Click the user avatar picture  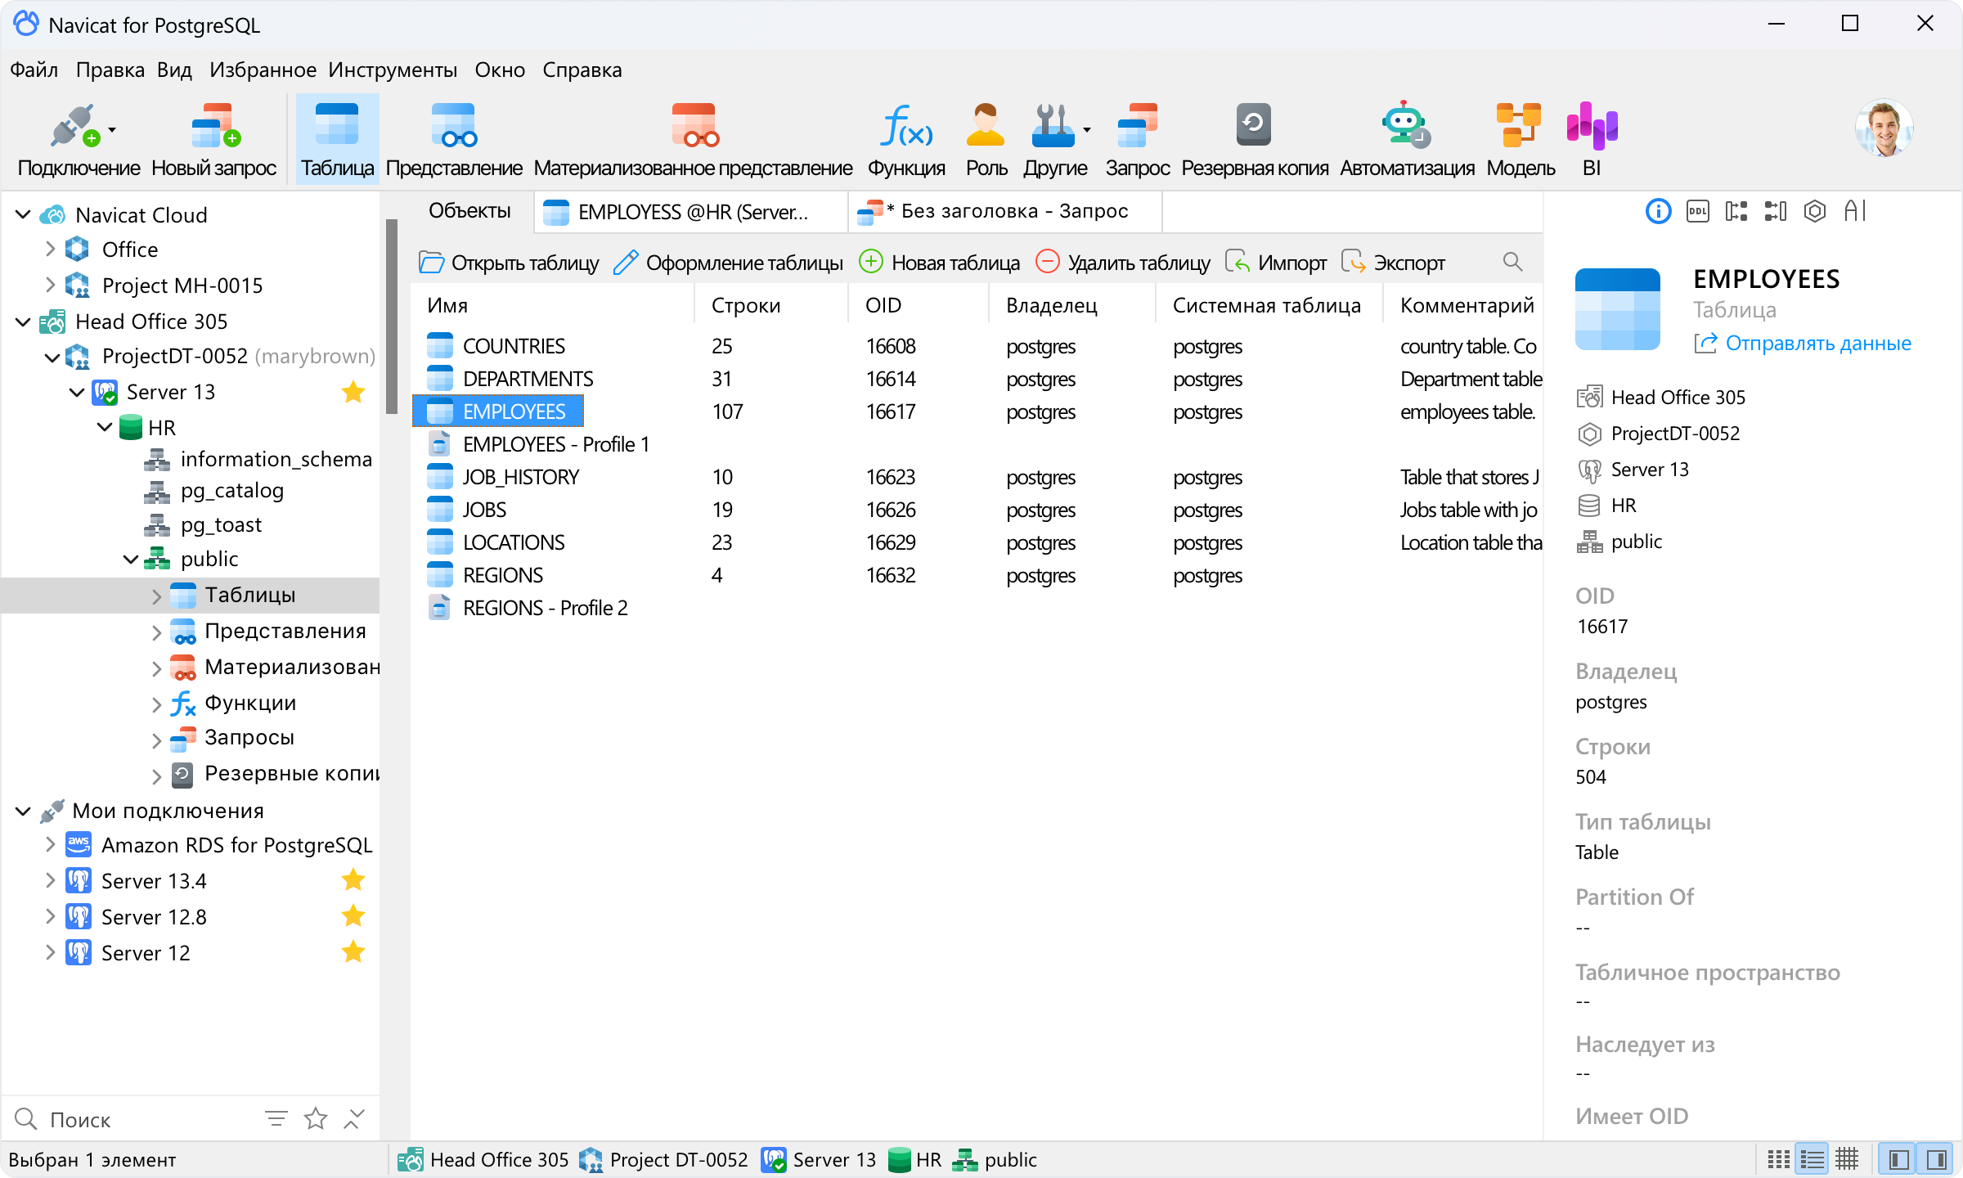tap(1884, 128)
